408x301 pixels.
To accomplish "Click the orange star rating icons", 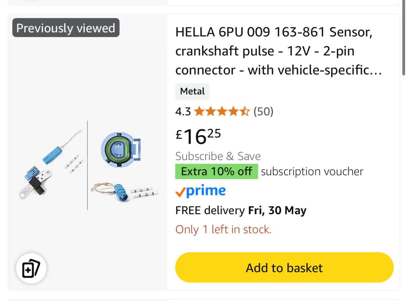I will pos(222,111).
